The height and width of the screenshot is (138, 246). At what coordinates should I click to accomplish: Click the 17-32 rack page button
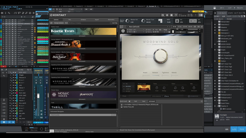[179, 27]
